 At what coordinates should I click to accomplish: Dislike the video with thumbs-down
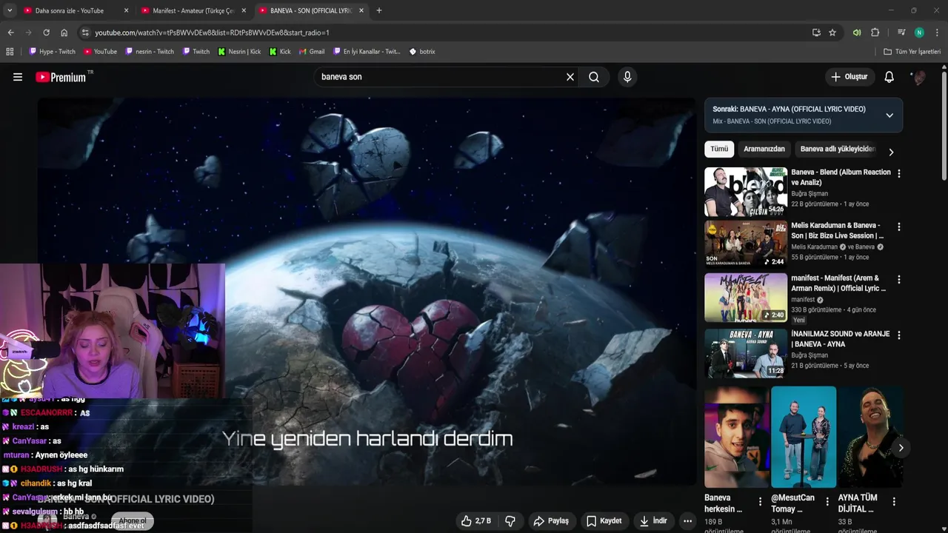coord(510,521)
